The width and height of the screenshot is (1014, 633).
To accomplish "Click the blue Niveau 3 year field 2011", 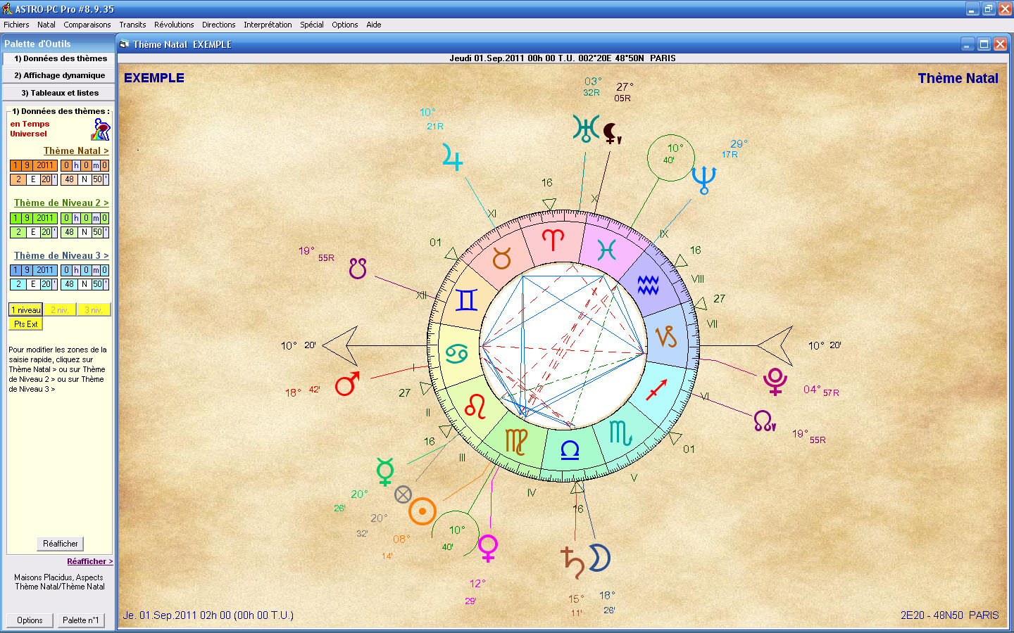I will 45,271.
